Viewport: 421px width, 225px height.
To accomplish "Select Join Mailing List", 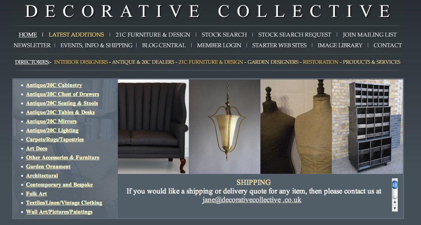I will (369, 35).
